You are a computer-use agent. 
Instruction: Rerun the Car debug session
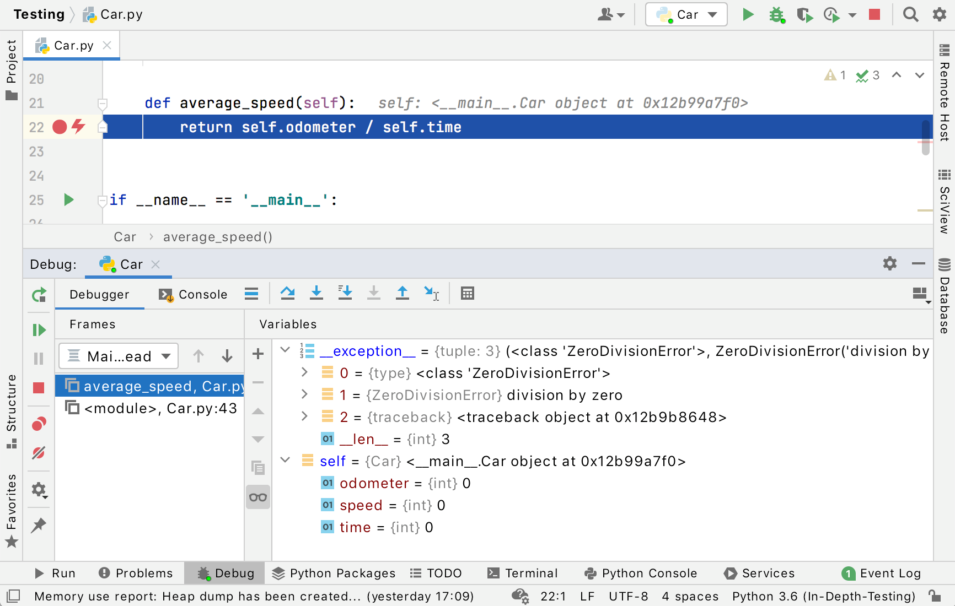(x=39, y=295)
